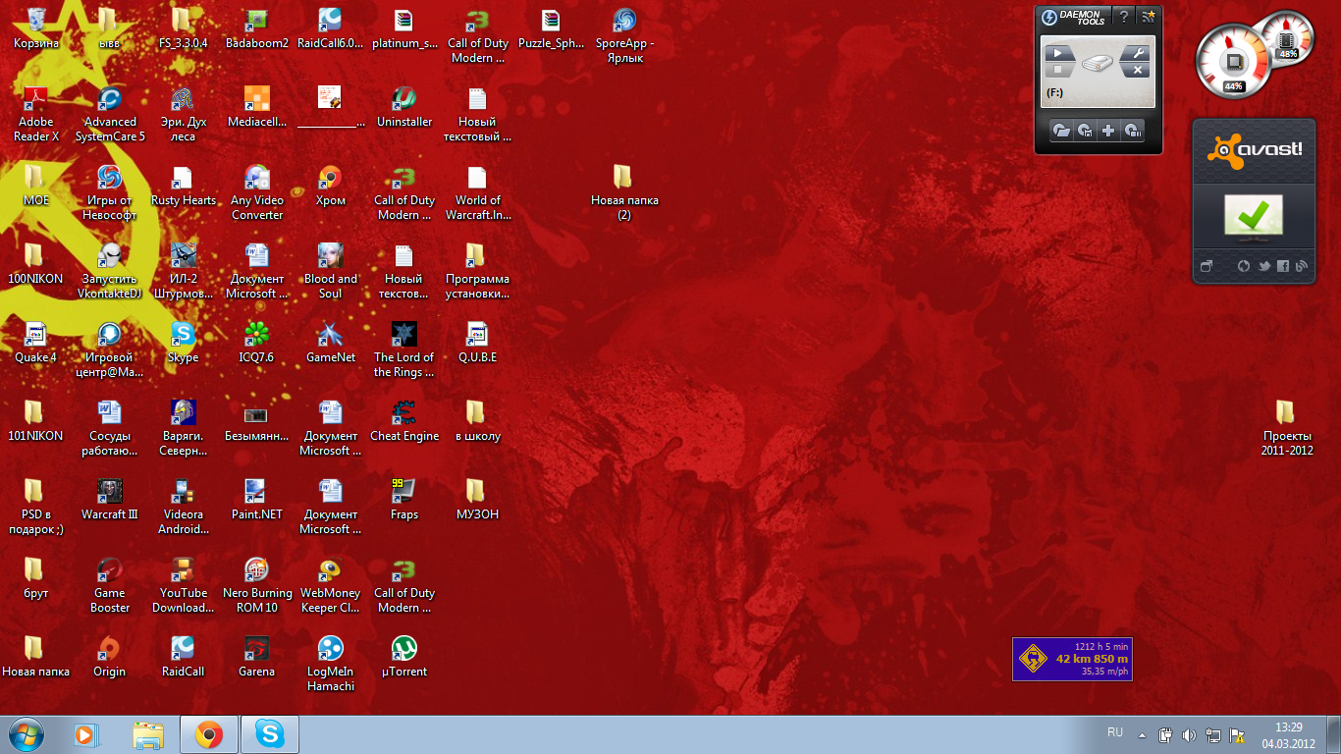The width and height of the screenshot is (1341, 754).
Task: Open the platinum_s archive file
Action: click(404, 28)
